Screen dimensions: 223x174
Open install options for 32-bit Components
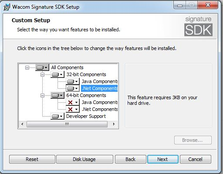(57, 74)
